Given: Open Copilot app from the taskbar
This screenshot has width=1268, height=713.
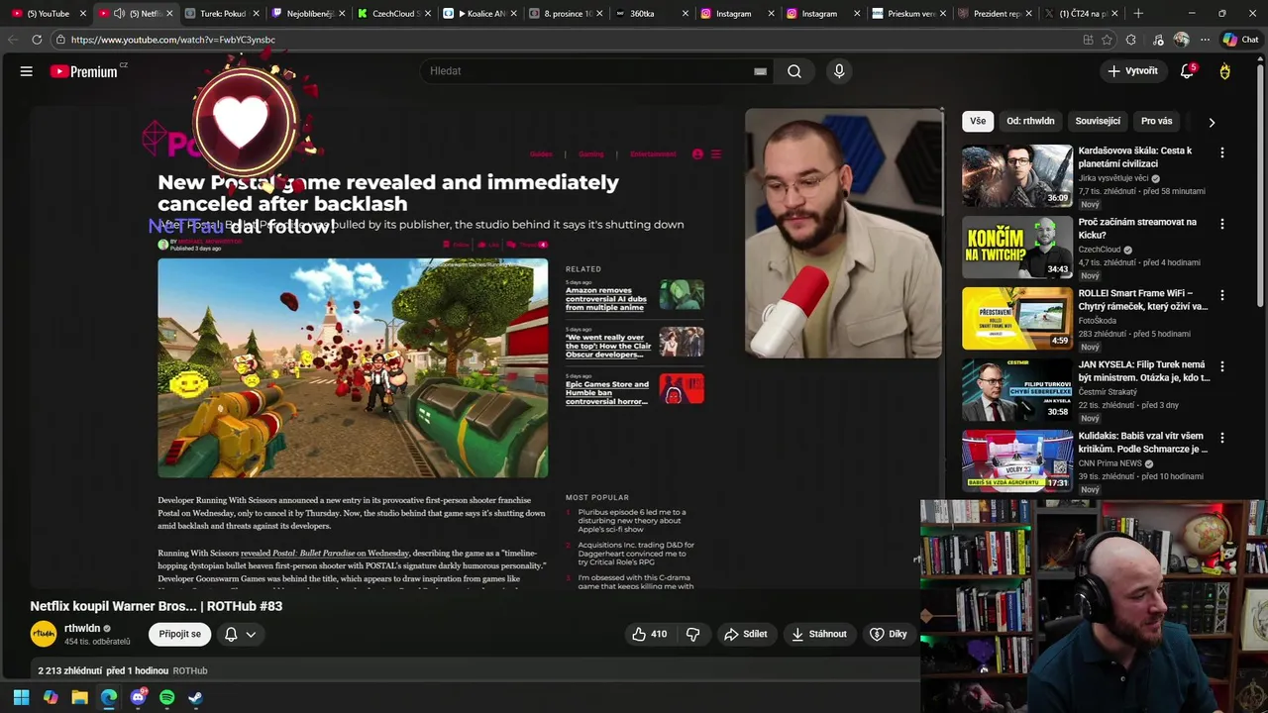Looking at the screenshot, I should pos(51,697).
